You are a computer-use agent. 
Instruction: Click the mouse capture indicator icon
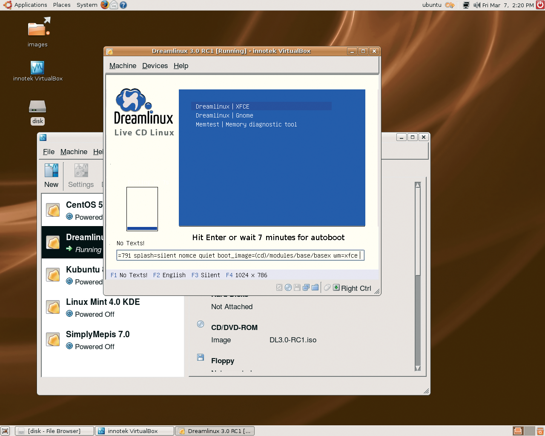coord(327,287)
